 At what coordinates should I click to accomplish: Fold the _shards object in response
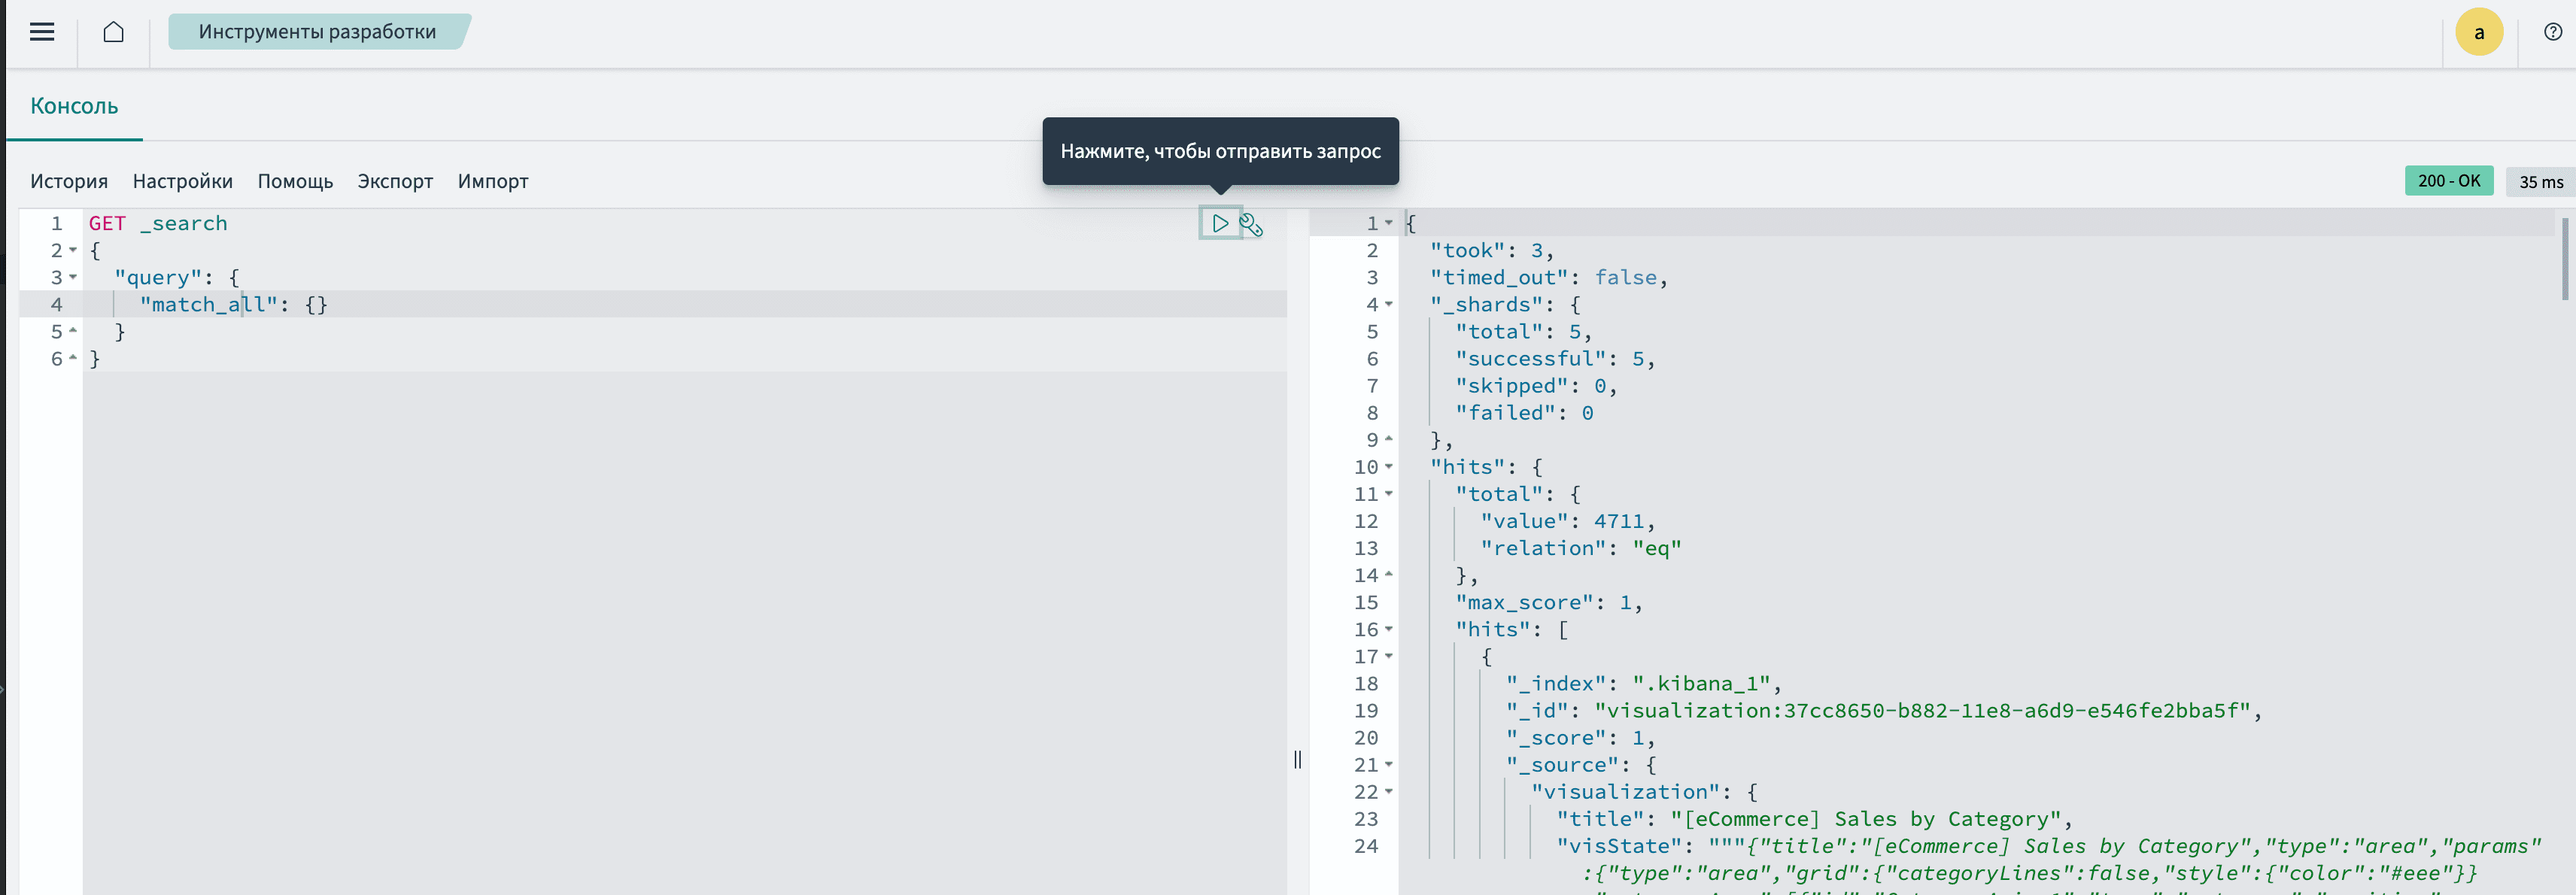click(1389, 305)
